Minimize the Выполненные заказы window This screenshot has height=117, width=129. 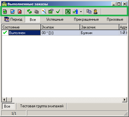tap(114, 4)
